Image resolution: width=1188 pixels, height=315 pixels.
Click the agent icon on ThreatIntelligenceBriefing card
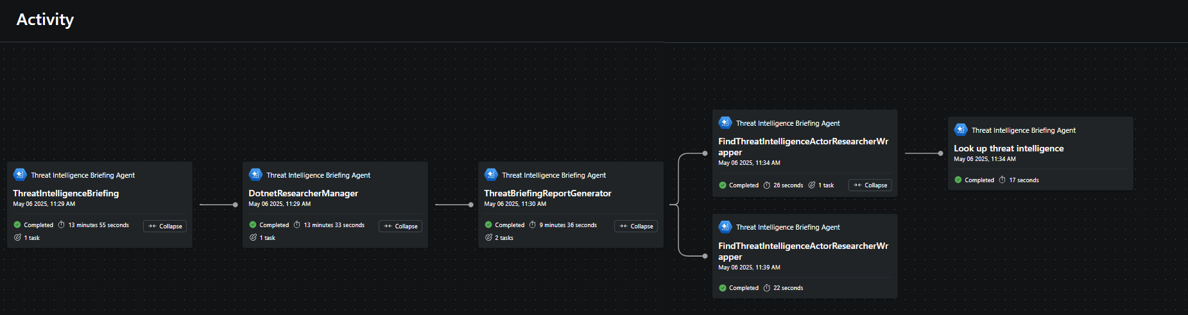tap(20, 175)
